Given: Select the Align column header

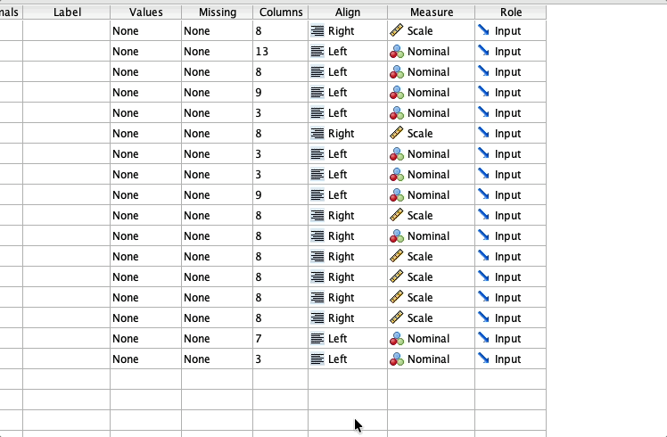Looking at the screenshot, I should (348, 12).
